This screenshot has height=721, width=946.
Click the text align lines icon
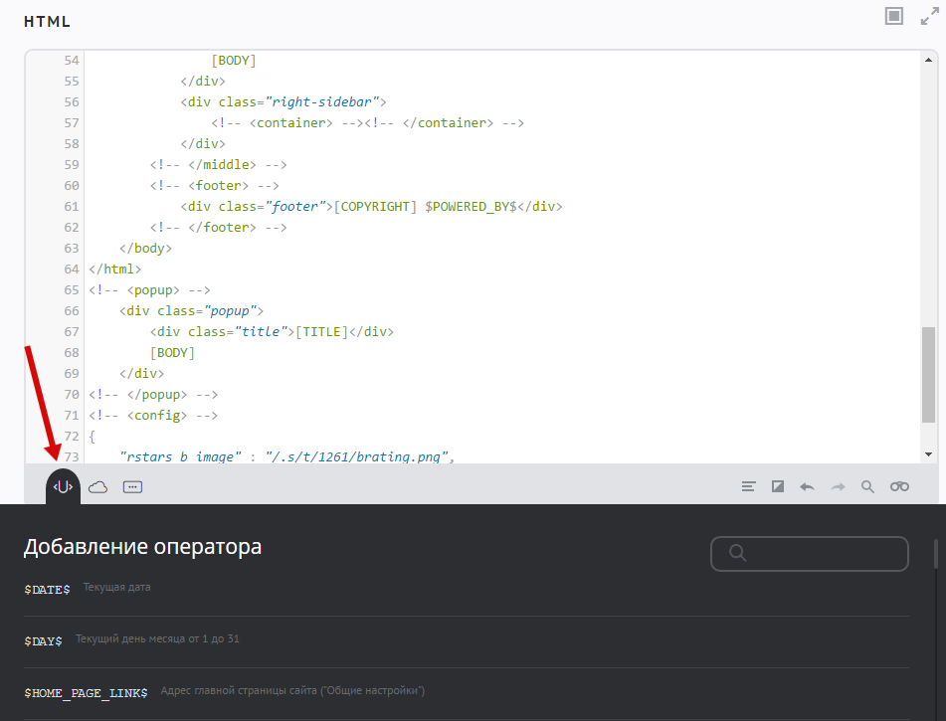(749, 486)
